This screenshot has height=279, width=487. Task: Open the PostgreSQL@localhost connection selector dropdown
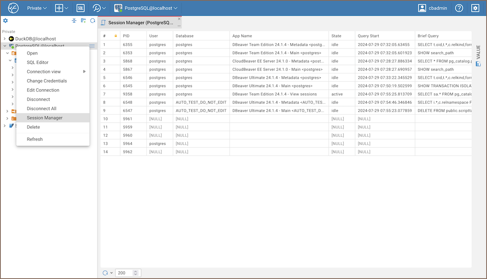point(146,8)
